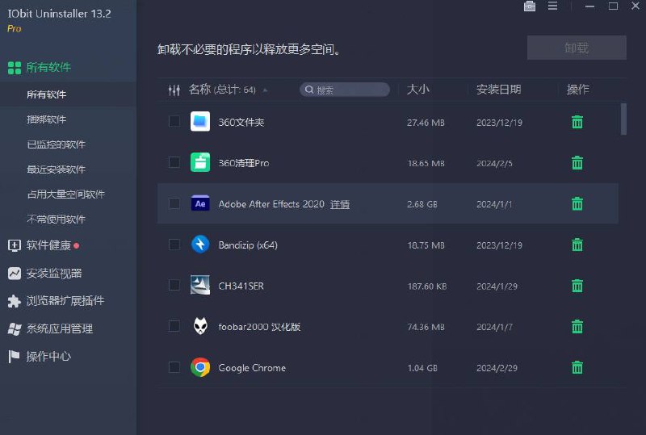Viewport: 646px width, 435px height.
Task: Tick the 360清理Pro checkbox
Action: (x=174, y=162)
